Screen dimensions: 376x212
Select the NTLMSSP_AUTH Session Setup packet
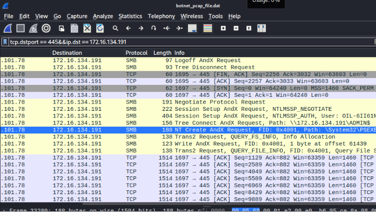pyautogui.click(x=188, y=116)
